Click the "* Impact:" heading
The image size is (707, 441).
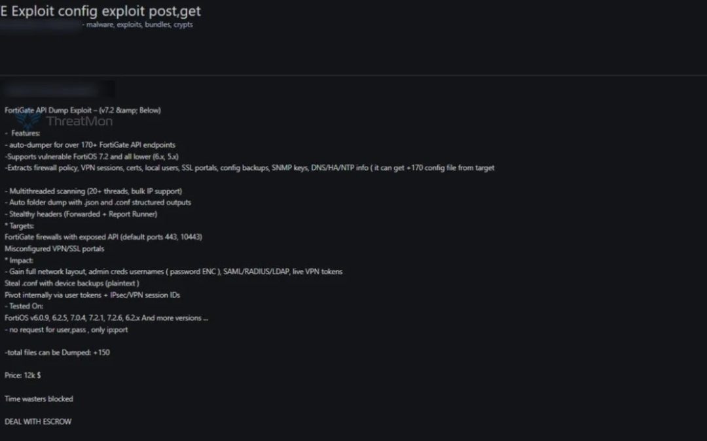(x=19, y=261)
